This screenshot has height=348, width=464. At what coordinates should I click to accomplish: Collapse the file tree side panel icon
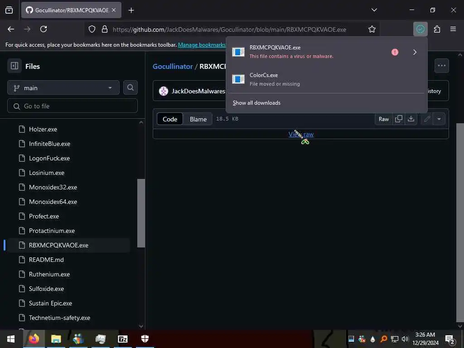tap(14, 66)
